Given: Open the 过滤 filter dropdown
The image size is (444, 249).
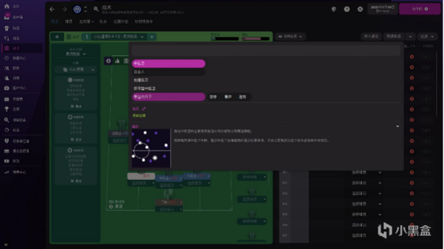Looking at the screenshot, I should point(427,37).
